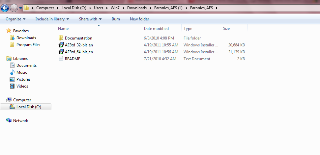
Task: Open Include in library dropdown
Action: click(x=52, y=19)
